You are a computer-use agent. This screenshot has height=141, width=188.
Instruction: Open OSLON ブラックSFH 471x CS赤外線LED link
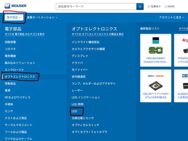(x=156, y=95)
